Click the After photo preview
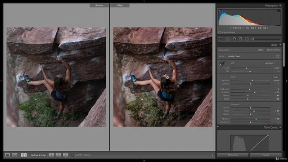This screenshot has width=288, height=162. click(163, 77)
